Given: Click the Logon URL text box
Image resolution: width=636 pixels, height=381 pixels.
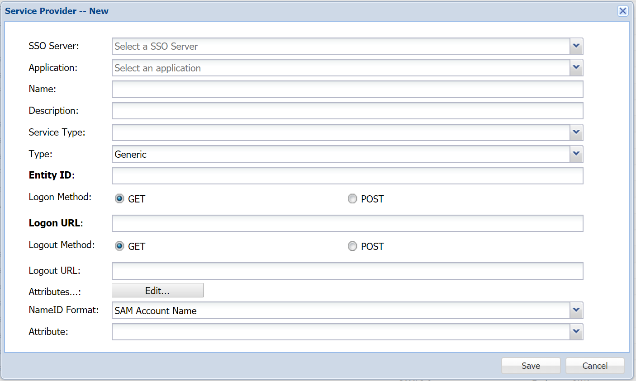Looking at the screenshot, I should [x=347, y=223].
